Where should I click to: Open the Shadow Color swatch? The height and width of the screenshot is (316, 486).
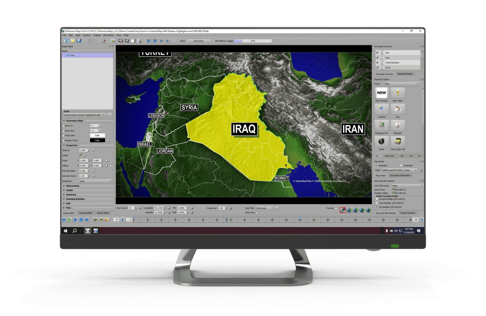(x=97, y=140)
